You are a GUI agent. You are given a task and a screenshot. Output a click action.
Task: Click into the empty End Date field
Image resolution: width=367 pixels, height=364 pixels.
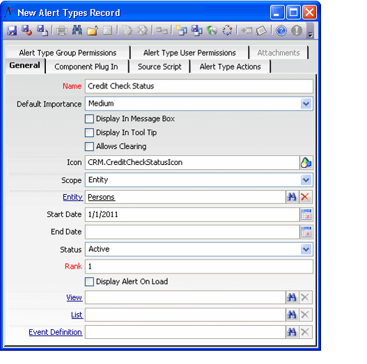(192, 232)
